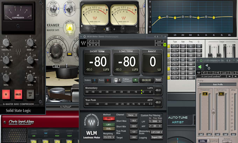Flip the Bias toggle switch on Kramer Tape
238x143 pixels.
(x=70, y=9)
